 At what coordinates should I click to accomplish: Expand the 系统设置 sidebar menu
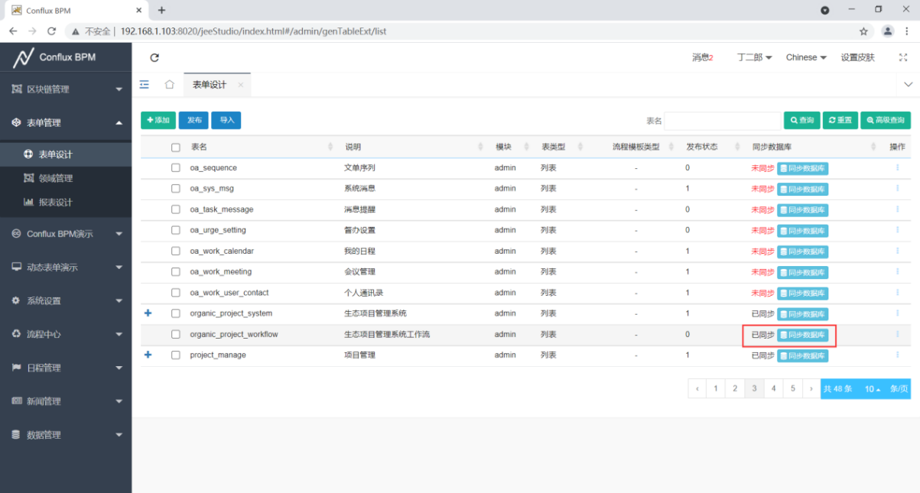66,300
